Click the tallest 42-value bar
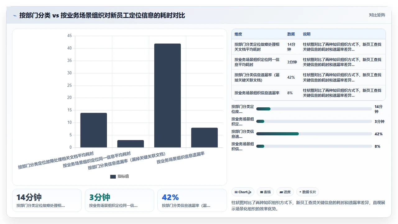Viewport: 398px width, 224px height. (x=168, y=96)
